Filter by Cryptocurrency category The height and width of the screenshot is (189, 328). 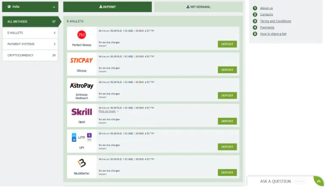point(30,55)
